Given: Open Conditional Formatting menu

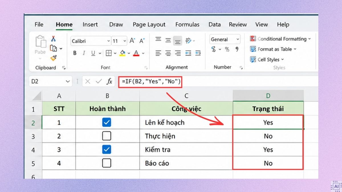Looking at the screenshot, I should (280, 39).
